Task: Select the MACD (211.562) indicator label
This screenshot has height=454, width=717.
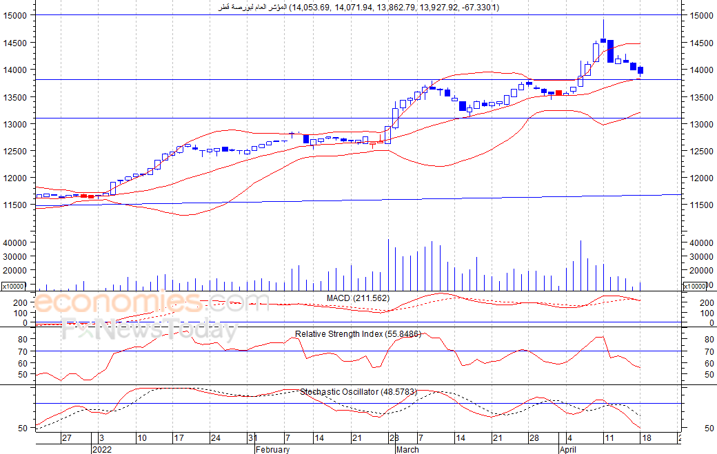Action: coord(358,298)
